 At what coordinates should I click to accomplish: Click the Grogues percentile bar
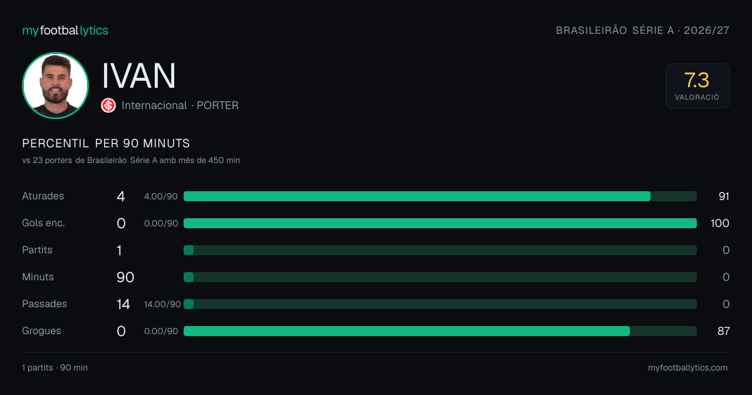[x=440, y=331]
